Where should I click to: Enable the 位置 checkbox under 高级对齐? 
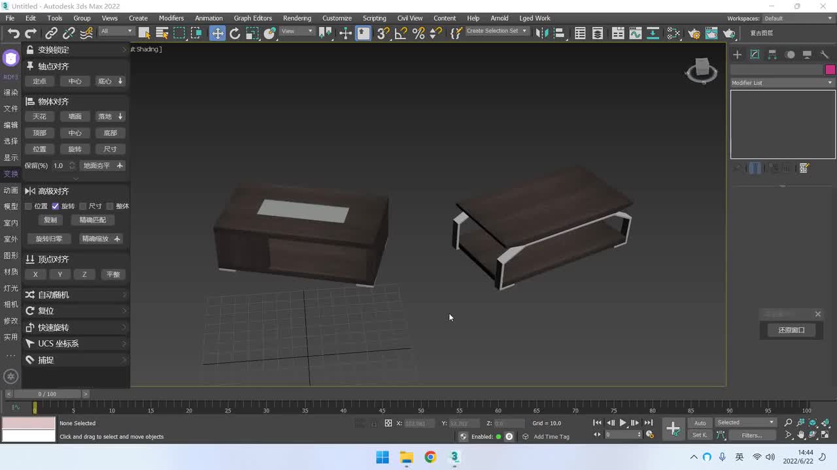tap(28, 206)
